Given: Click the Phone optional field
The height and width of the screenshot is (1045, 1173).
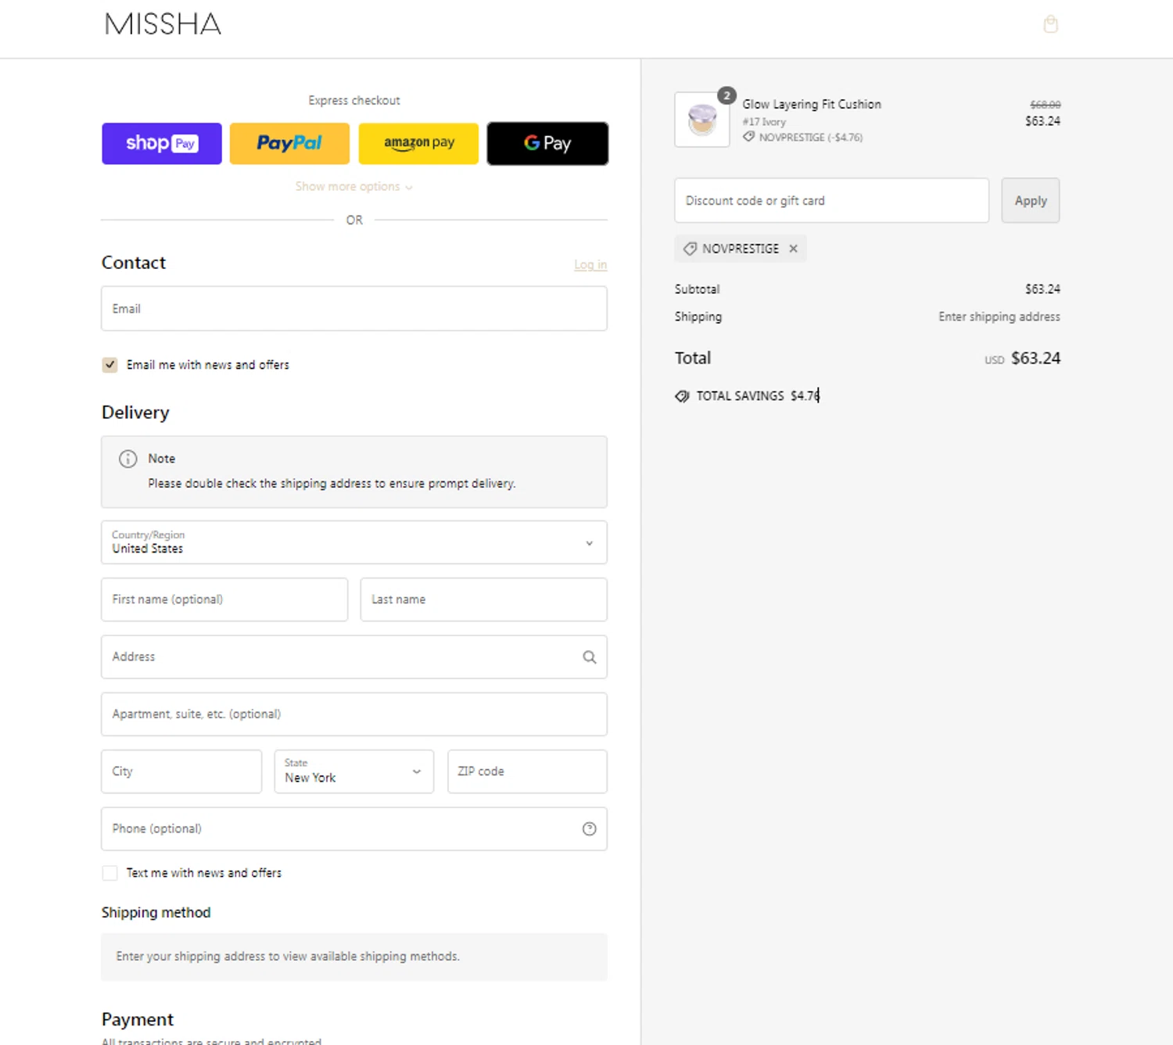Looking at the screenshot, I should point(354,828).
